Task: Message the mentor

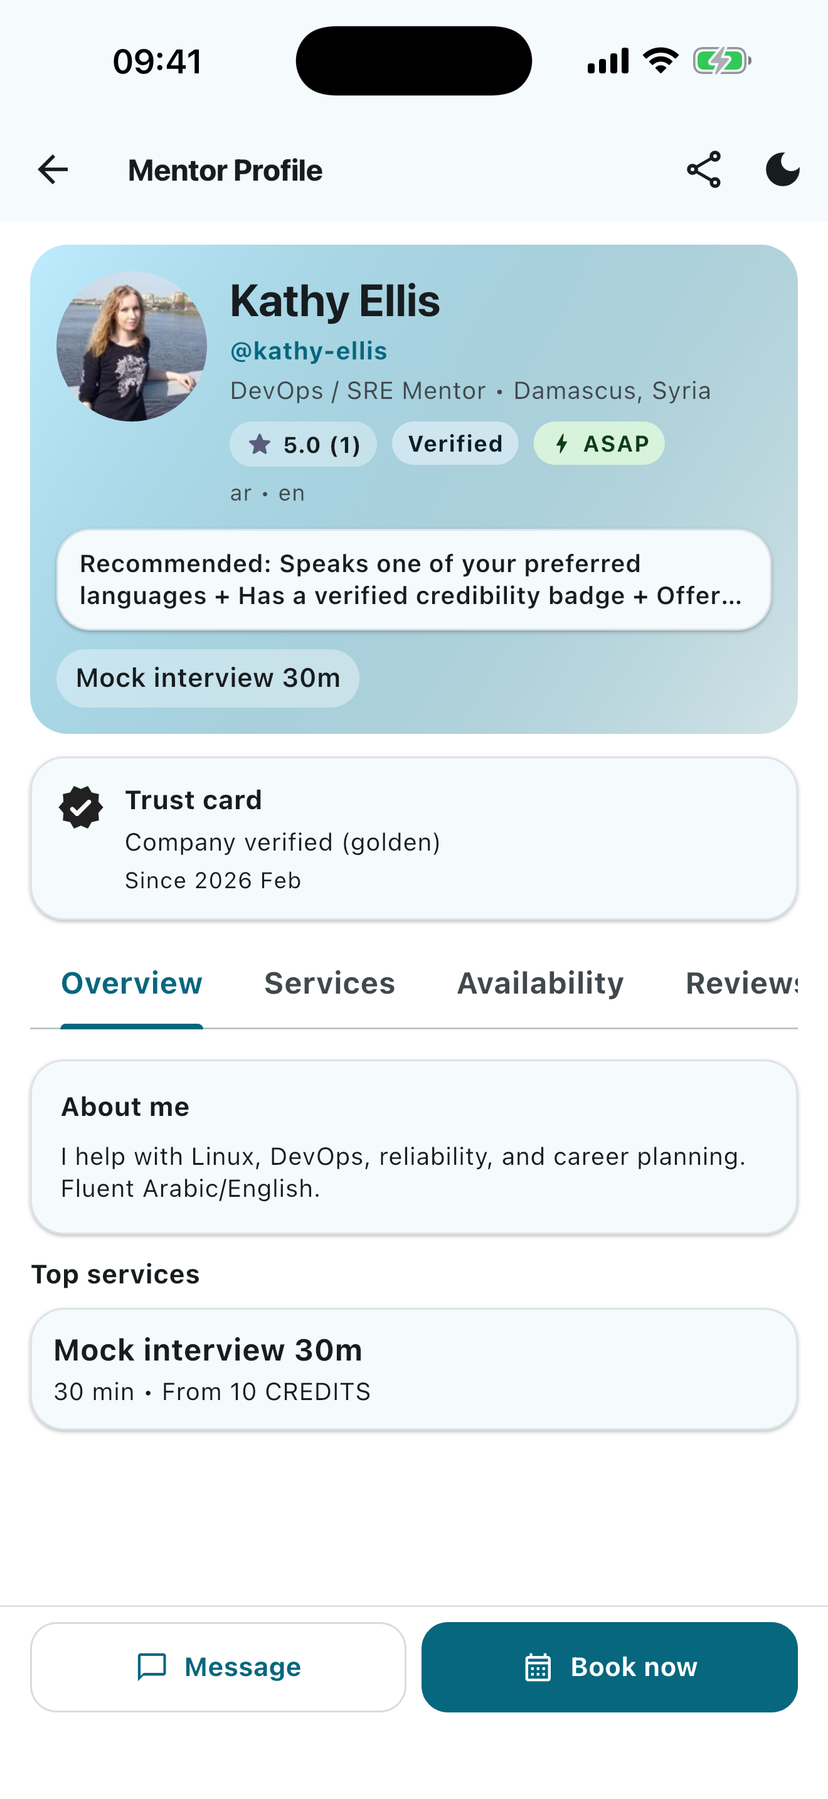Action: [x=218, y=1667]
